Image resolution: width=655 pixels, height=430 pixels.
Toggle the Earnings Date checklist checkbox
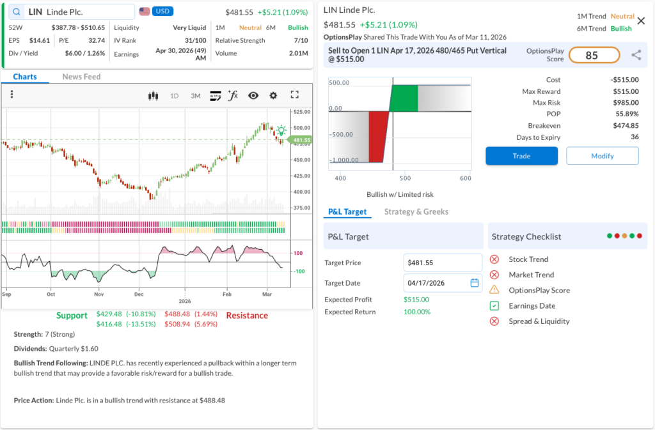point(494,305)
